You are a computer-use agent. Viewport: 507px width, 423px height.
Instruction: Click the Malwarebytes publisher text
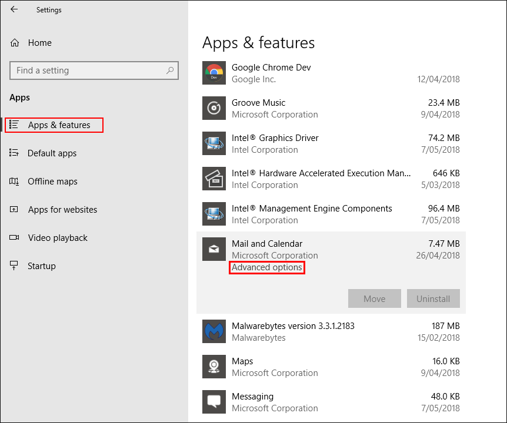coord(259,338)
